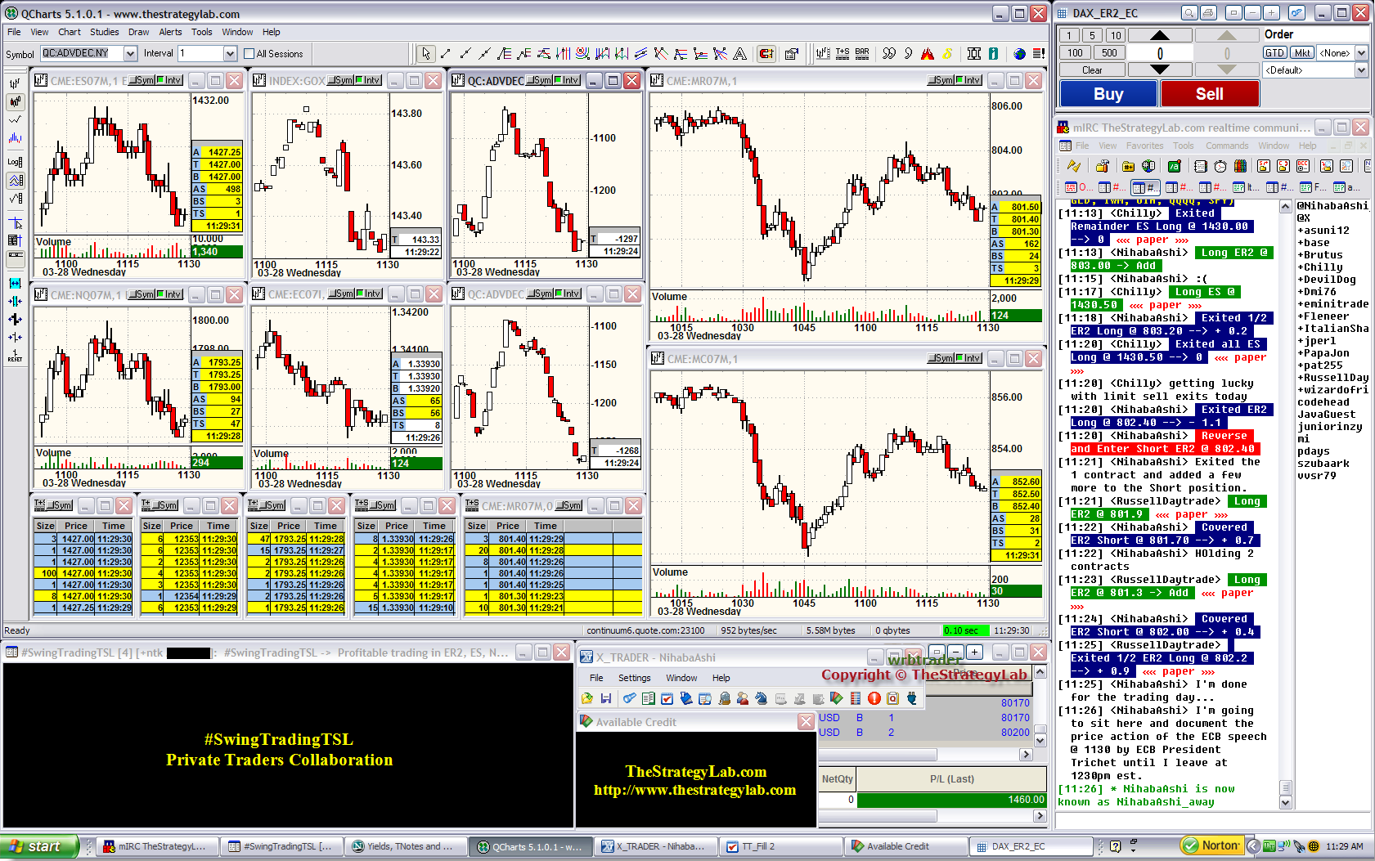This screenshot has width=1375, height=861.
Task: Click the print icon in DAX_ER2_EC title bar
Action: 1209,13
